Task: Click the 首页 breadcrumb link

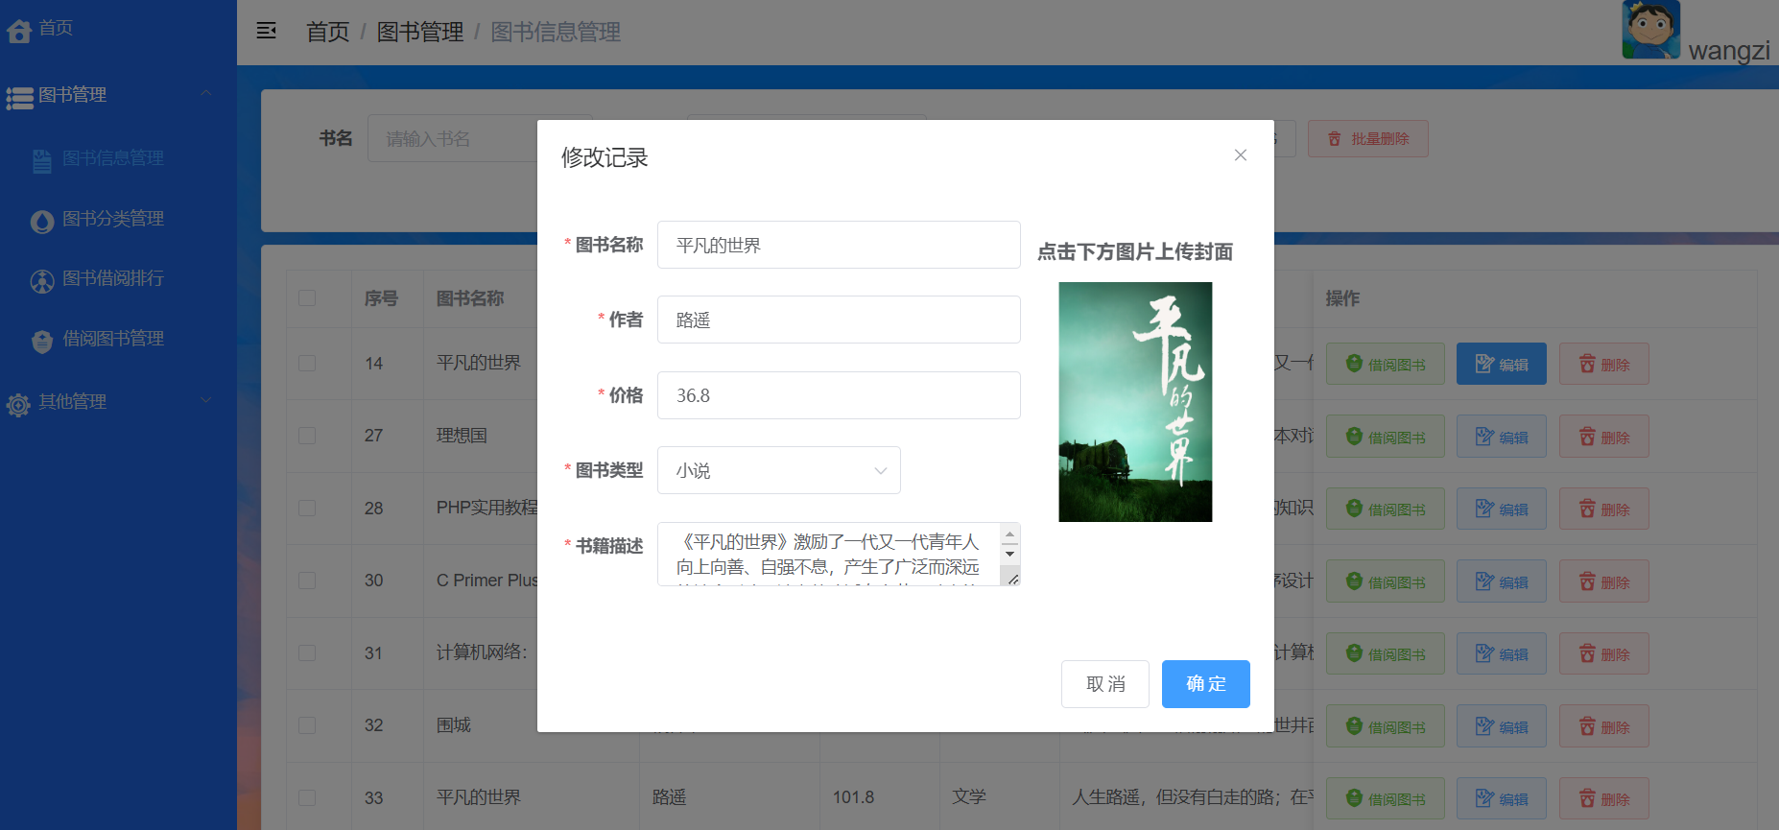Action: (328, 32)
